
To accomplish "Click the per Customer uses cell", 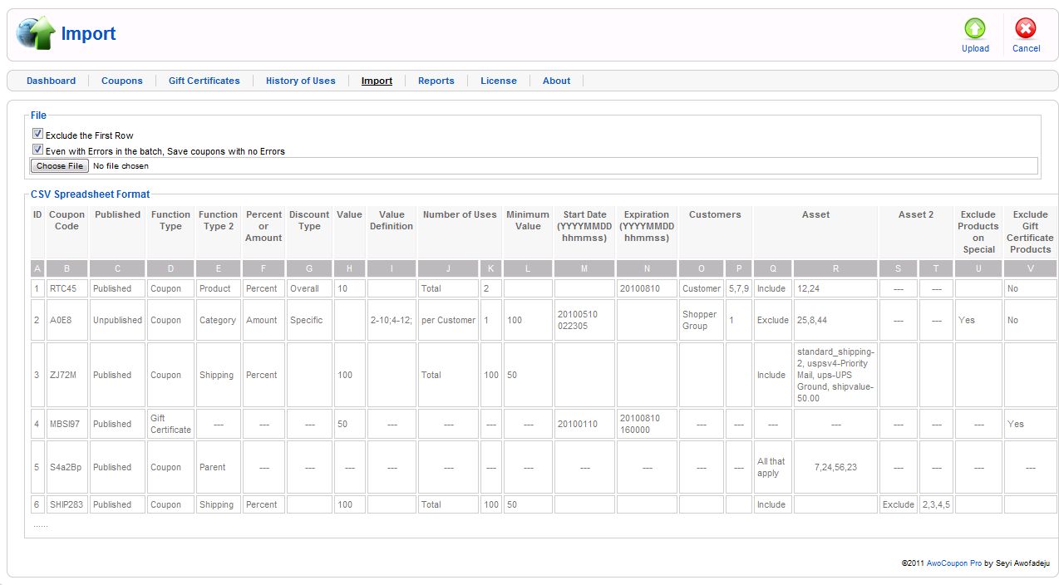I will 448,320.
